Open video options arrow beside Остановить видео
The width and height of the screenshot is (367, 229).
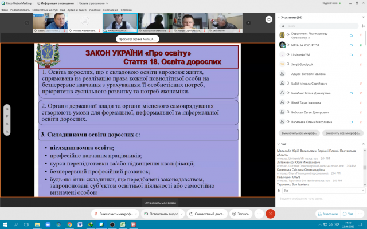tap(182, 214)
